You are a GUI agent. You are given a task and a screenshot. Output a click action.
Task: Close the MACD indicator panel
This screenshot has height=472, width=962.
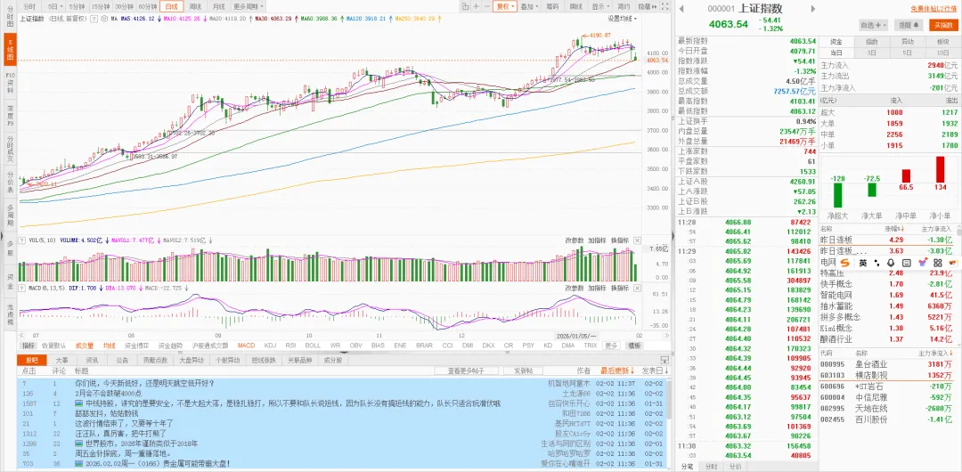tap(638, 288)
